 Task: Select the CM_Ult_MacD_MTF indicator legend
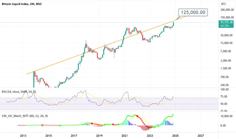point(25,116)
